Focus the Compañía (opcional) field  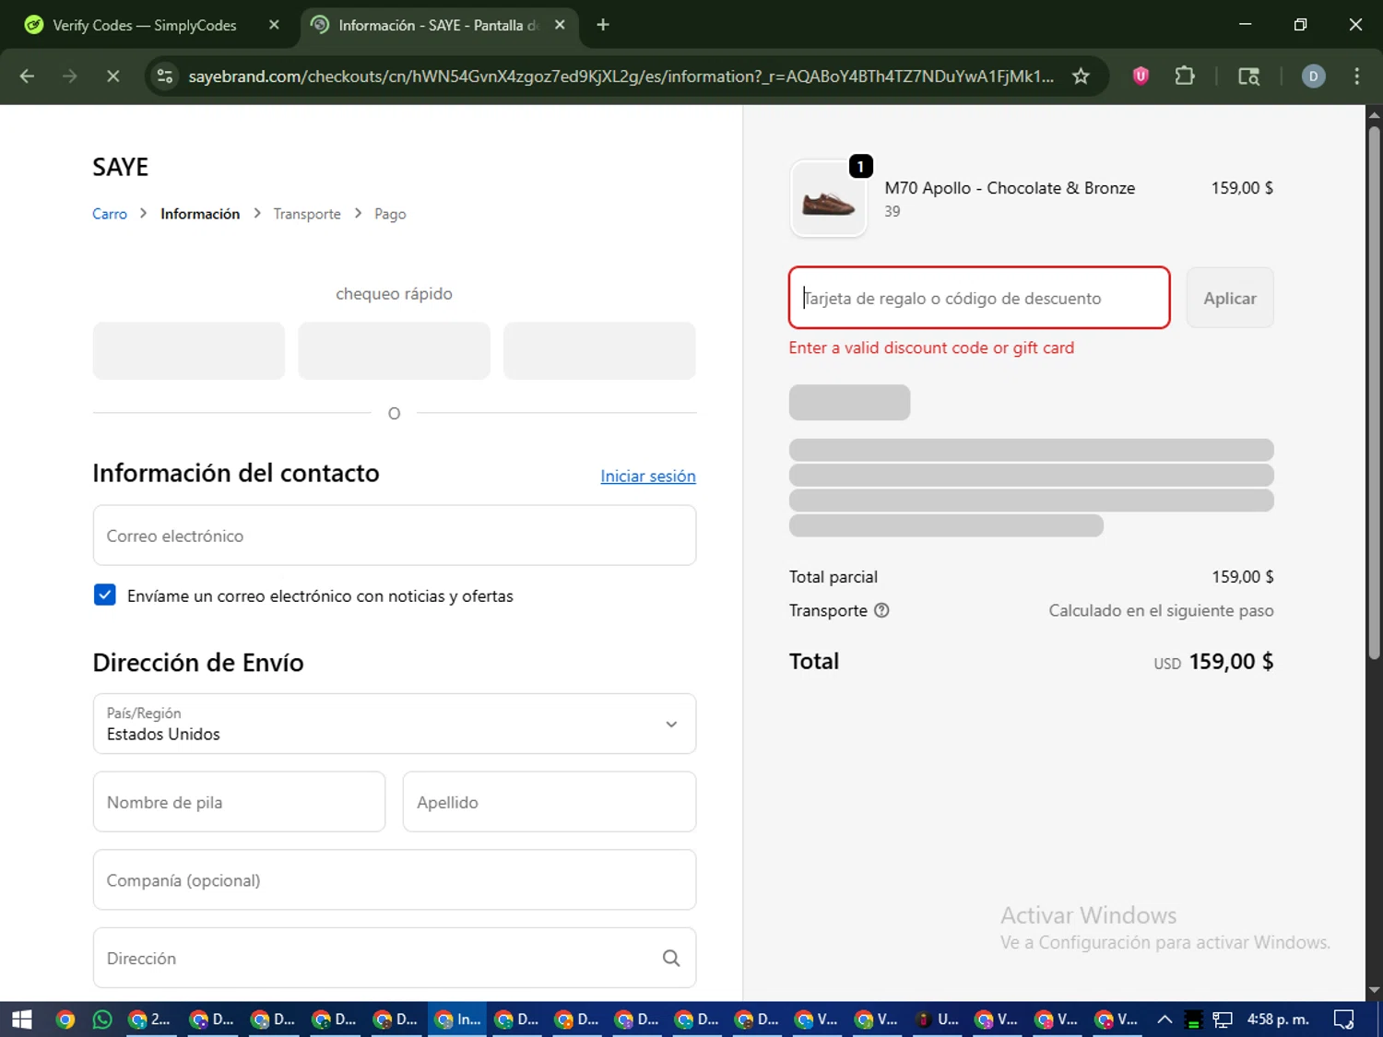395,880
